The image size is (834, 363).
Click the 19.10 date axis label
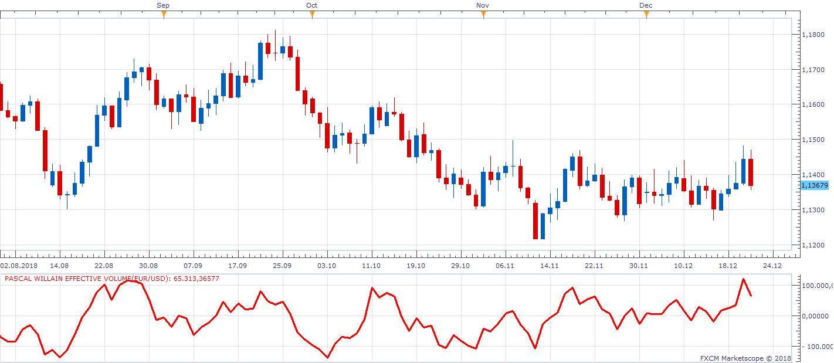[x=416, y=266]
